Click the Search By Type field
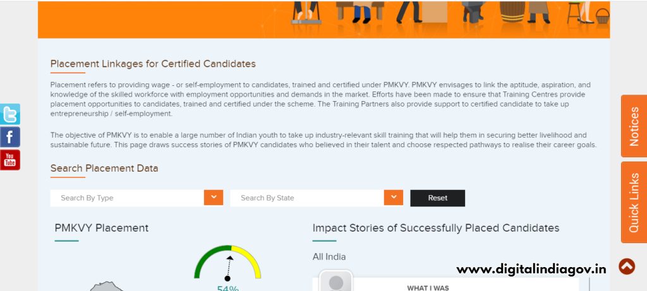The image size is (647, 291). tap(127, 198)
